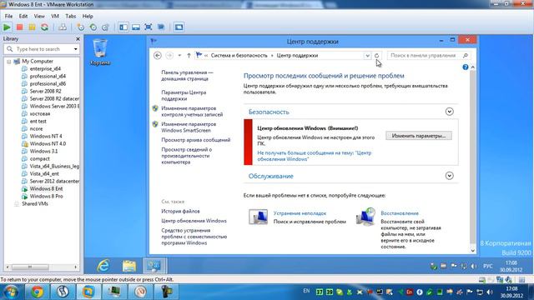Expand the Безопасность section chevron
This screenshot has height=300, width=534.
(x=449, y=112)
